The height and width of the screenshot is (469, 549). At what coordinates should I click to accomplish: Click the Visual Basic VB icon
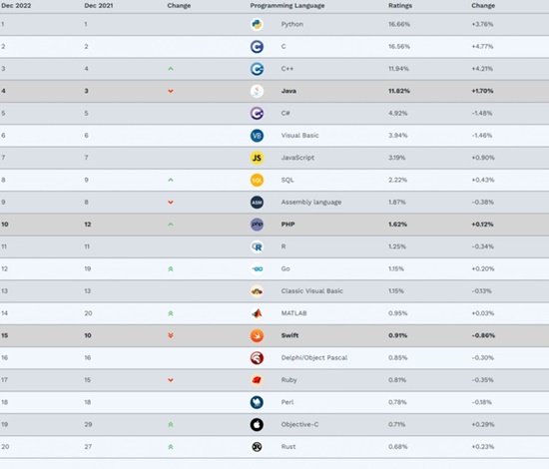click(x=257, y=136)
